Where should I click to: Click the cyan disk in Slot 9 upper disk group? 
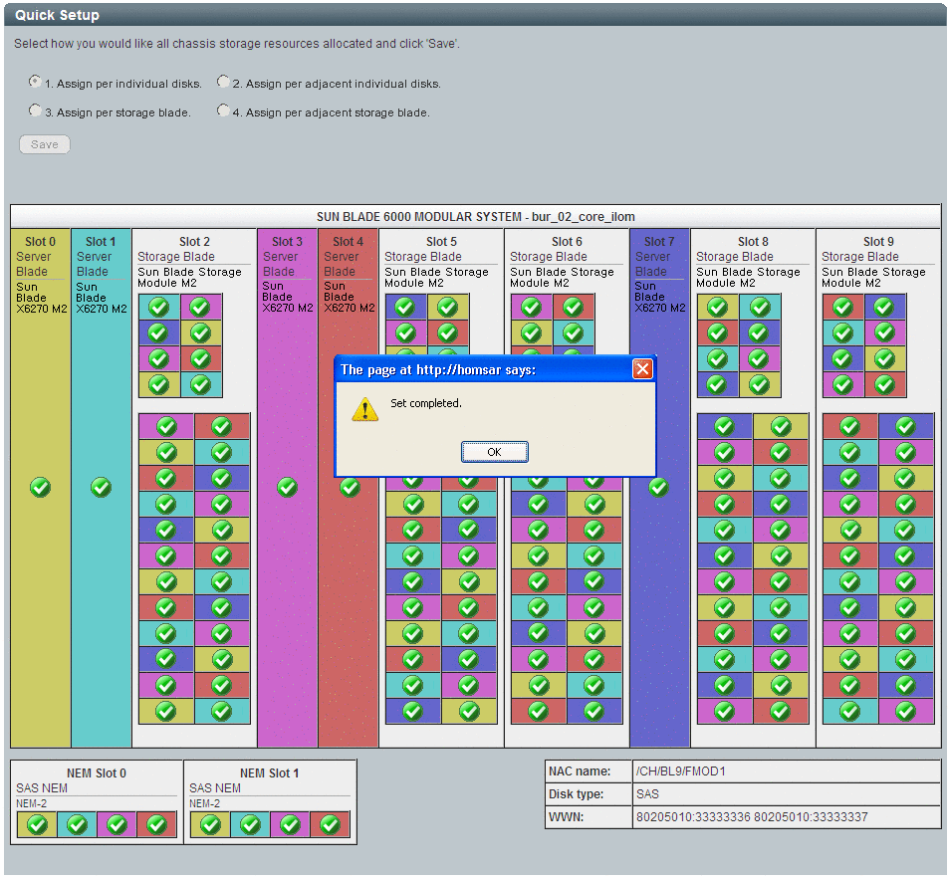842,333
